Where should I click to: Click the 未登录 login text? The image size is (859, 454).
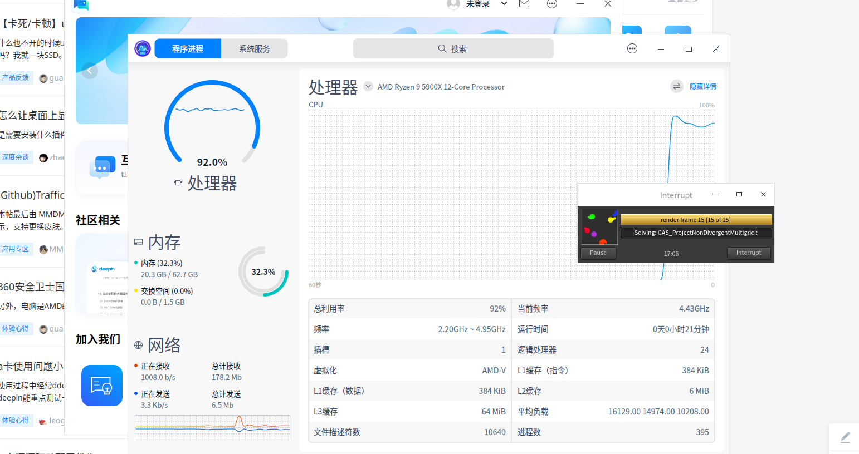[x=478, y=4]
